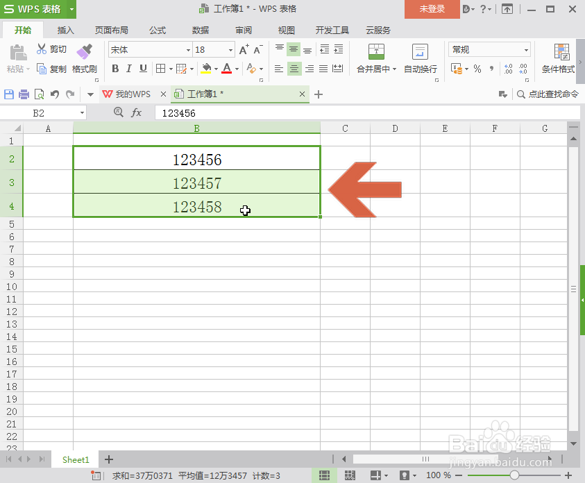Expand the Name Box dropdown arrow
The width and height of the screenshot is (585, 483).
(x=82, y=112)
